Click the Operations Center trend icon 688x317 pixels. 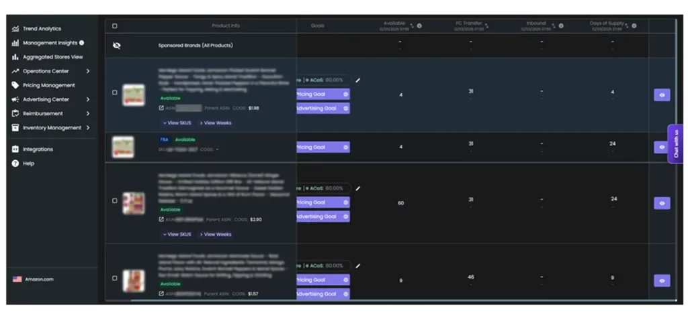15,71
